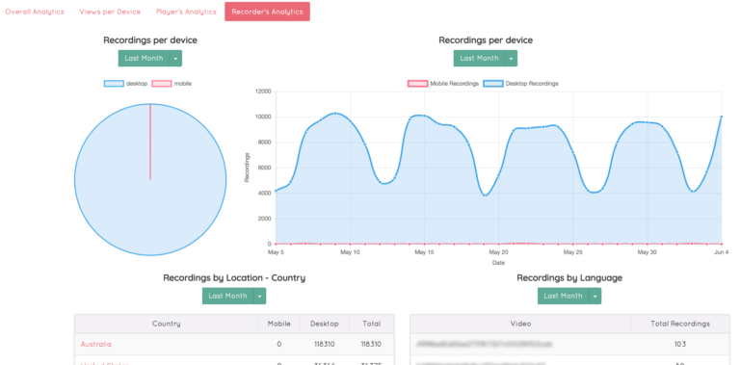Click Last Month under Recordings by Language

[x=563, y=297]
